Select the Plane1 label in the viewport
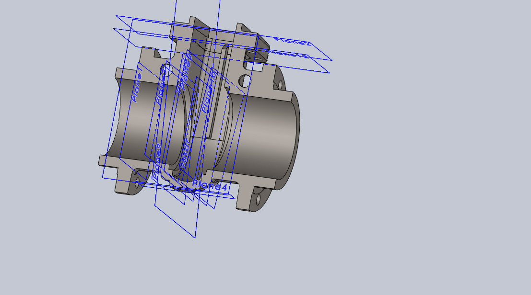The width and height of the screenshot is (531, 295). pyautogui.click(x=137, y=85)
